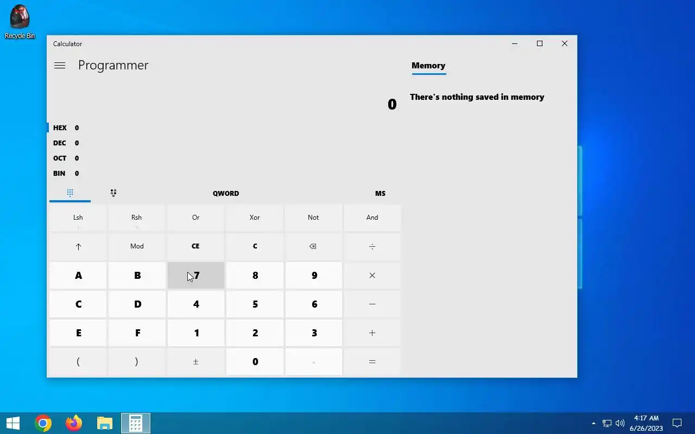Click the Calculator taskbar icon
This screenshot has height=434, width=695.
click(x=136, y=423)
